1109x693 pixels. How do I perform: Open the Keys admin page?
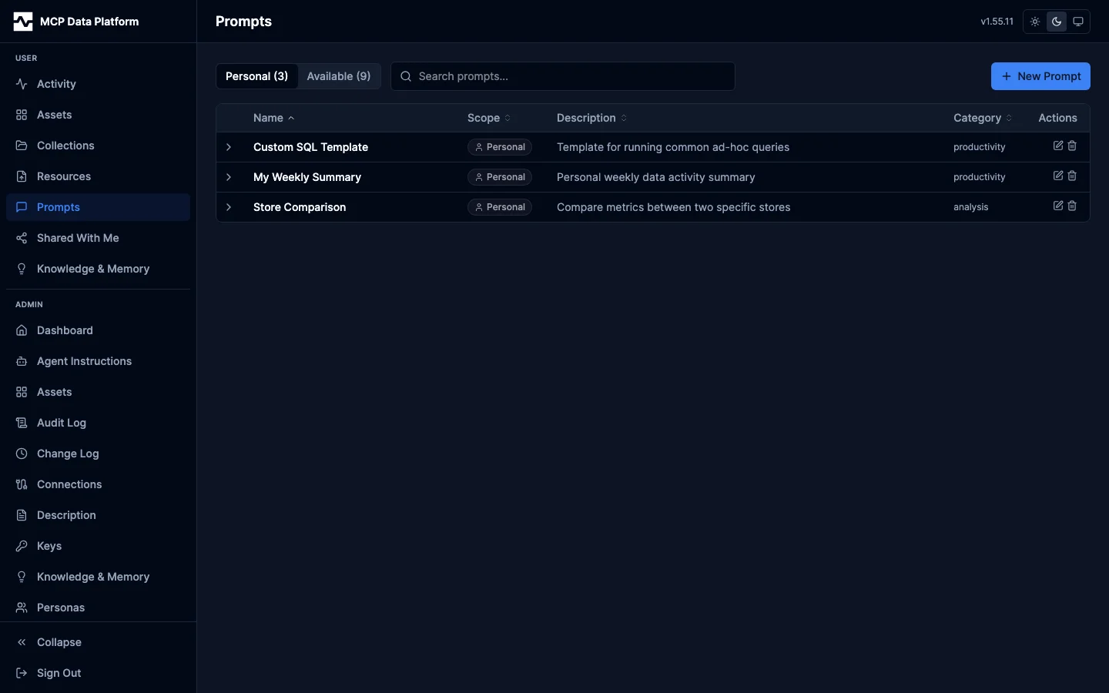(49, 546)
